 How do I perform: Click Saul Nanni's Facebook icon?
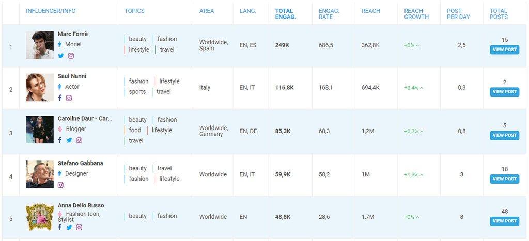[60, 98]
